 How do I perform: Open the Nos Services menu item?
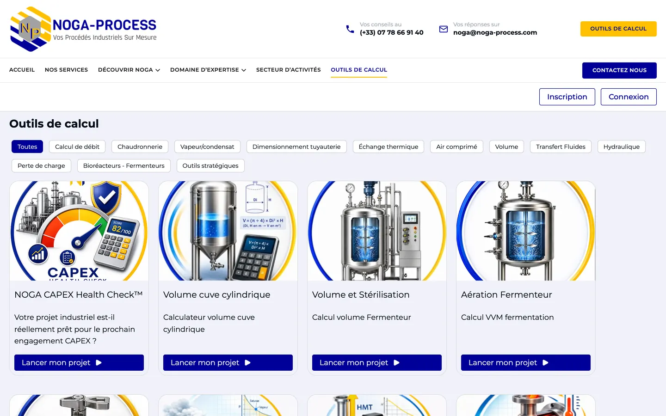(66, 70)
